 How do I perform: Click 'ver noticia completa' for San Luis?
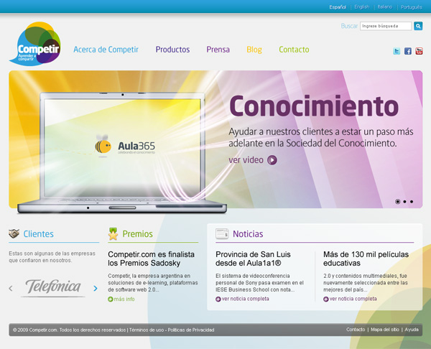[245, 299]
